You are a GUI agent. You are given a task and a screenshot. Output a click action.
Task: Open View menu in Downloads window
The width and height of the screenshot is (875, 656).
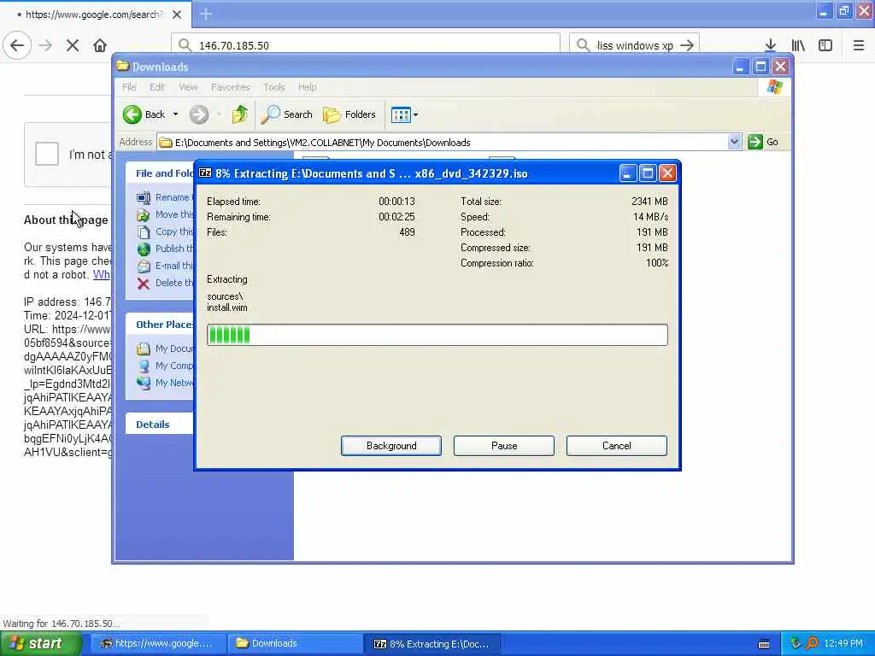[x=188, y=87]
